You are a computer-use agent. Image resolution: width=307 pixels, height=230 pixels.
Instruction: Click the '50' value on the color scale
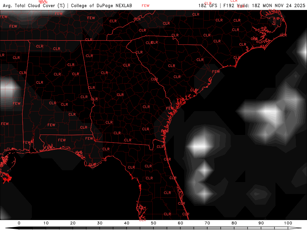153,223
